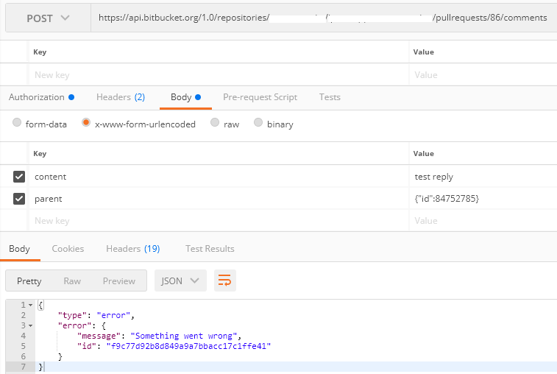
Task: Select the form-data radio button
Action: pos(17,122)
